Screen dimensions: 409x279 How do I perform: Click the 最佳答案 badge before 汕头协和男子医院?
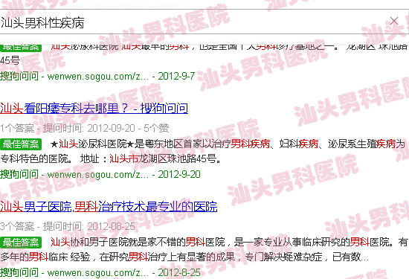tap(21, 243)
